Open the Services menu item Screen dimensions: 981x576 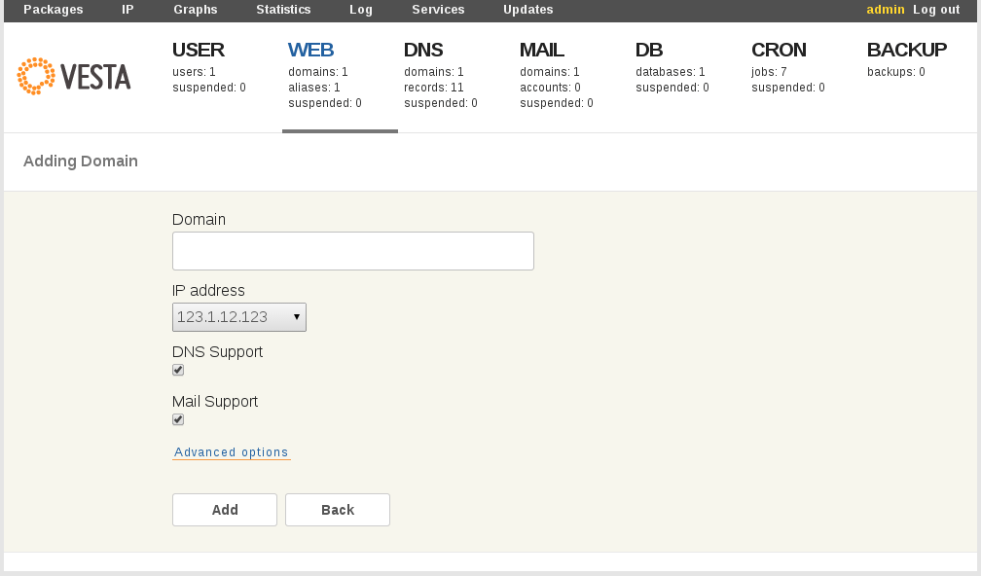pos(438,10)
